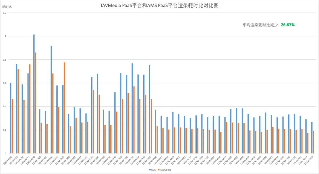Select the 耗时比 y-axis title
This screenshot has height=174, width=319.
(7, 7)
